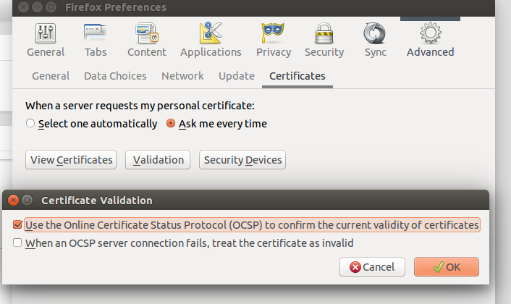Image resolution: width=511 pixels, height=304 pixels.
Task: Switch to the Applications preferences icon
Action: (211, 34)
